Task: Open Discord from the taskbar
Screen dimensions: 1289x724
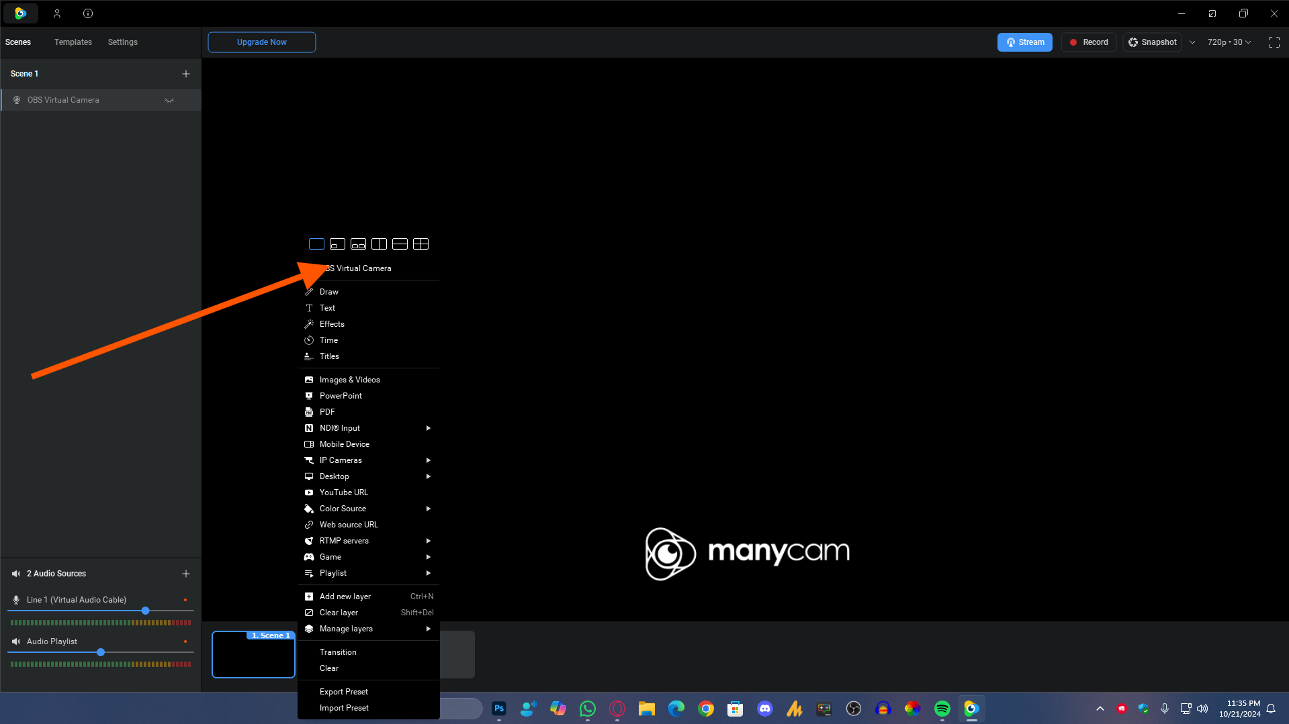Action: (765, 709)
